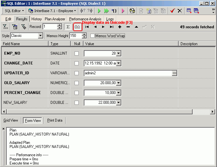Viewport: 217px width, 167px height.
Task: Tick the Null checkbox for EMP_NO
Action: [76, 53]
